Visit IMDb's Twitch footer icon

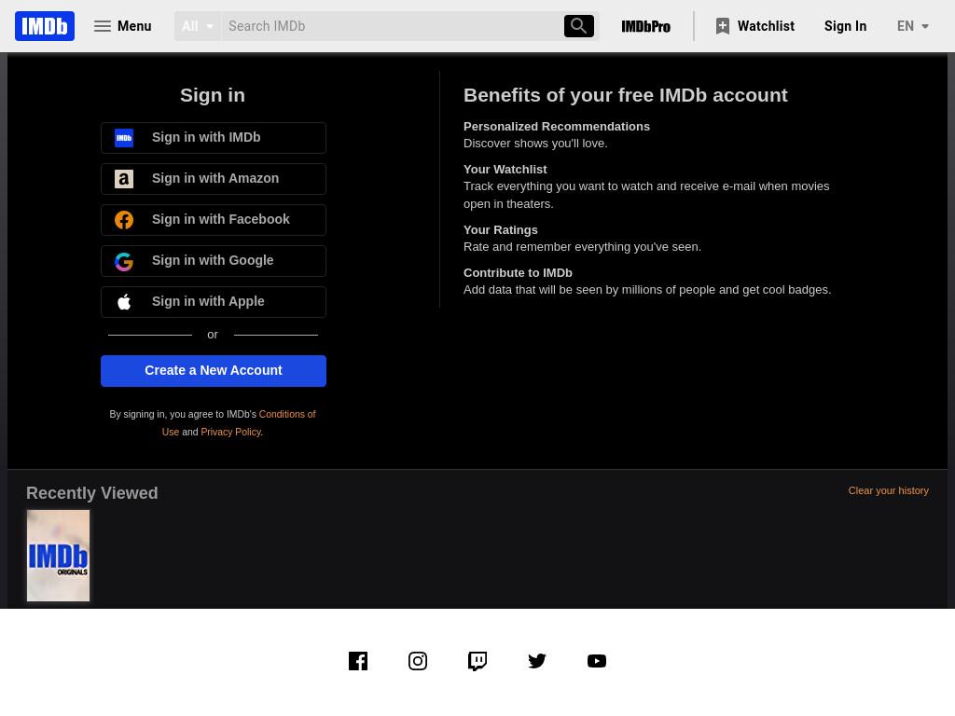coord(477,661)
